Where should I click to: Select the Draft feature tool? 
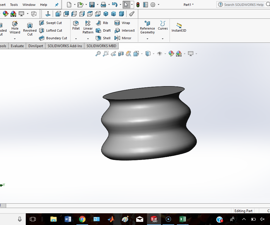pos(103,30)
